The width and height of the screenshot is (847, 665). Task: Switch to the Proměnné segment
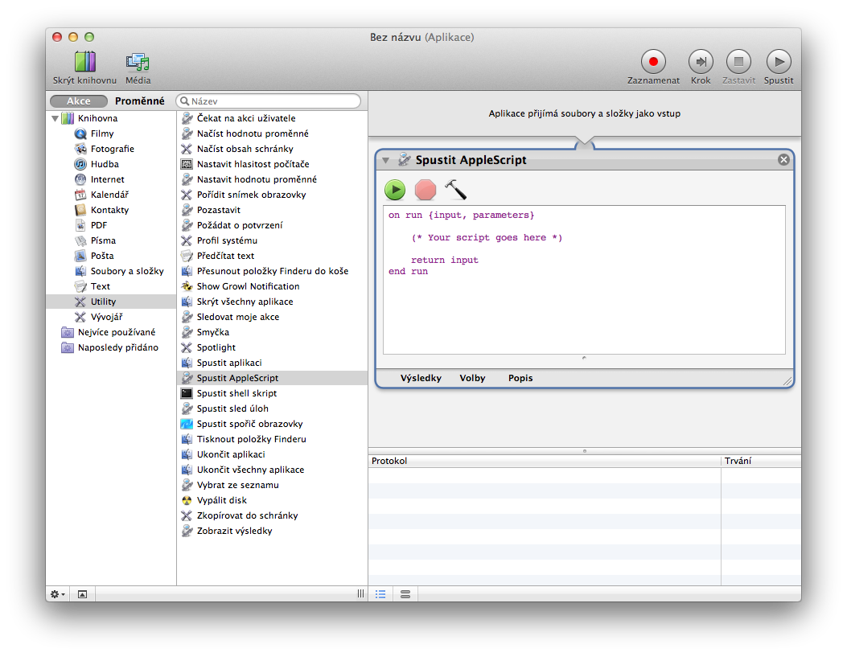(x=139, y=101)
